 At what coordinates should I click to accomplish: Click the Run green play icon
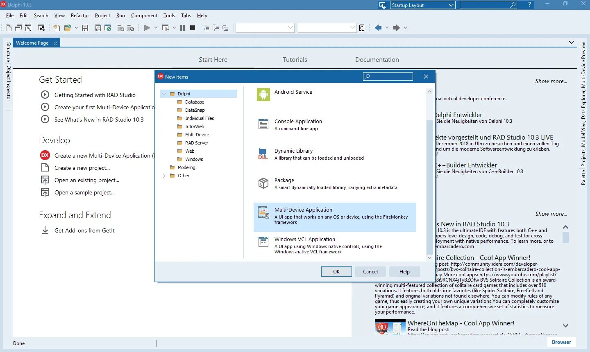coord(147,28)
